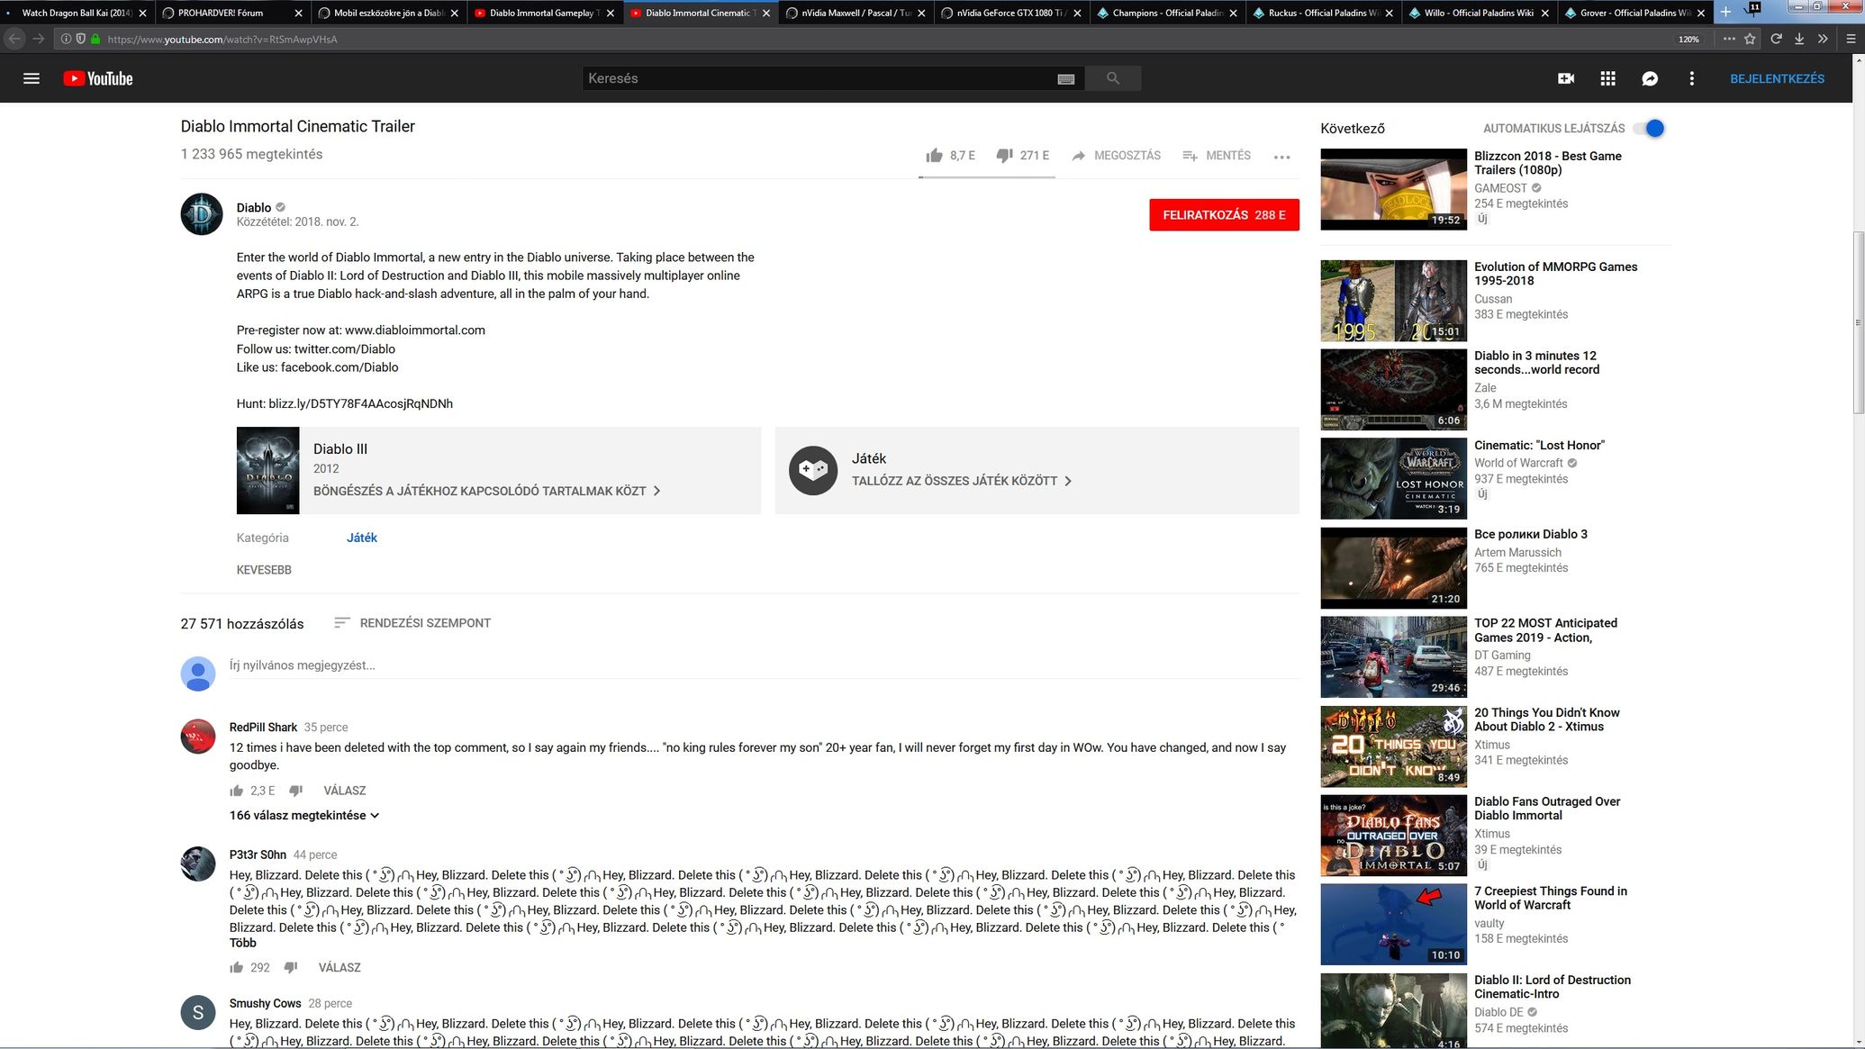This screenshot has width=1865, height=1049.
Task: Bookmark this page with the star
Action: tap(1750, 39)
